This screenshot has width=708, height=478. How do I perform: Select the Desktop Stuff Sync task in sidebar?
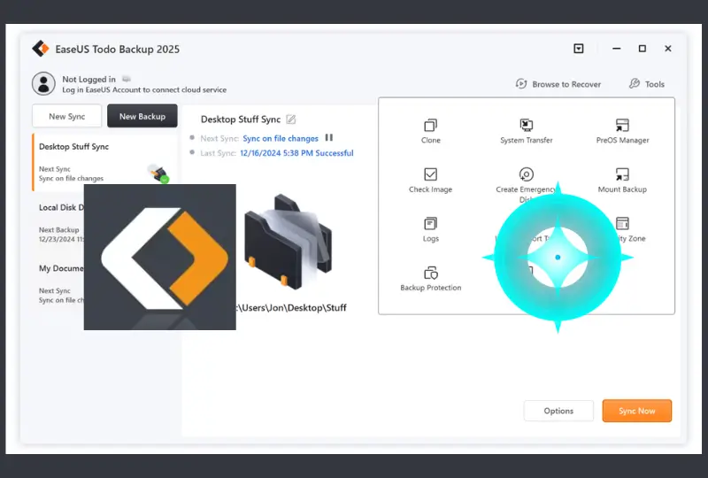pyautogui.click(x=104, y=162)
